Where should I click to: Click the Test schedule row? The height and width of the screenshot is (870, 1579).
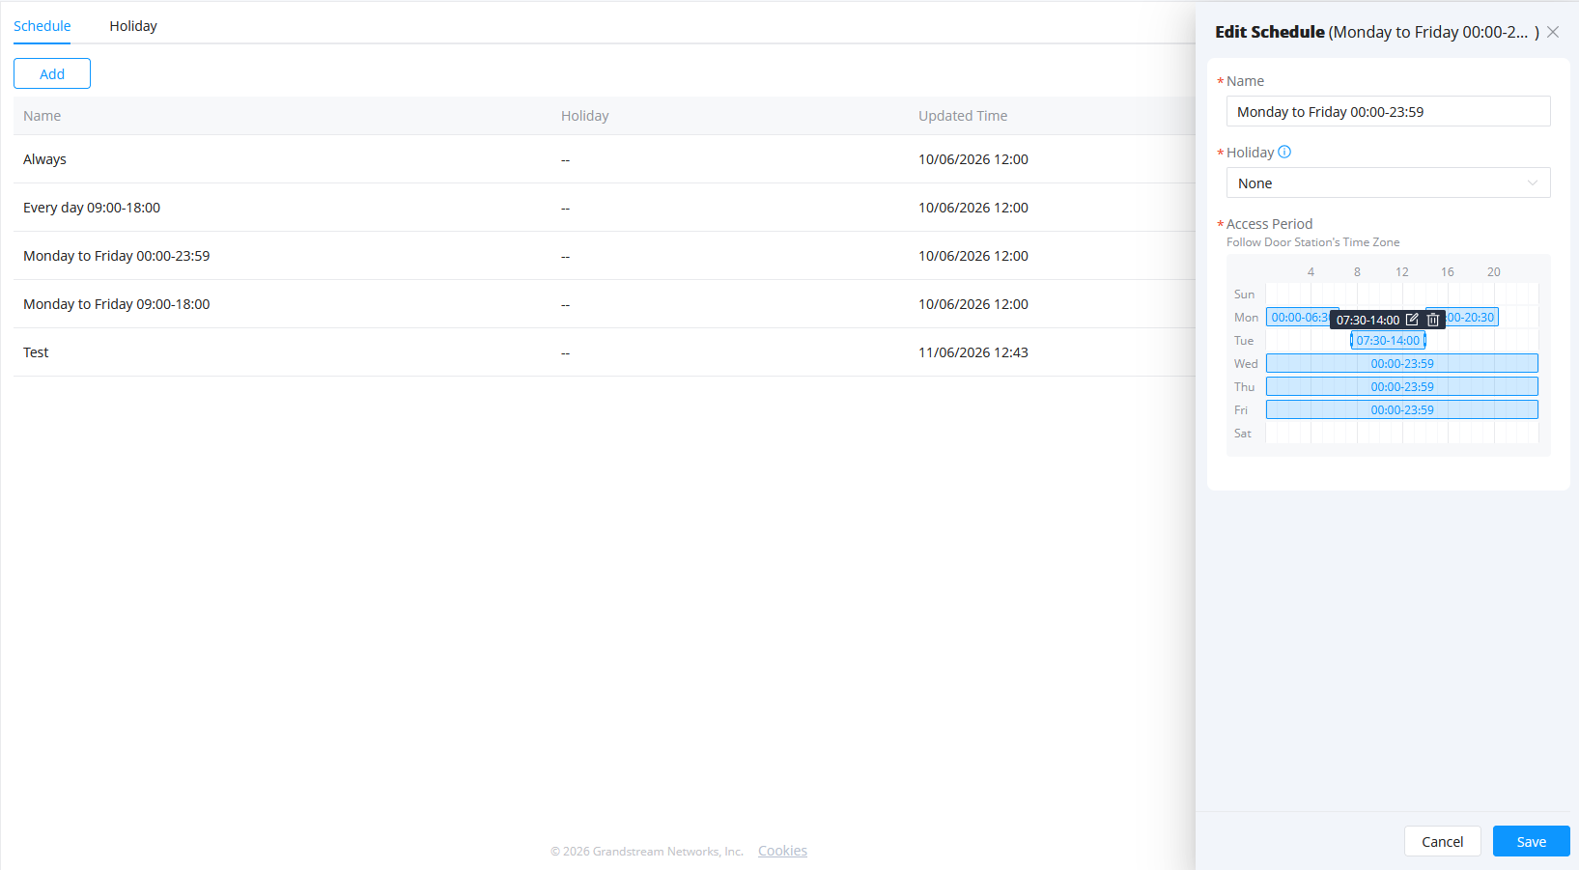[x=604, y=352]
